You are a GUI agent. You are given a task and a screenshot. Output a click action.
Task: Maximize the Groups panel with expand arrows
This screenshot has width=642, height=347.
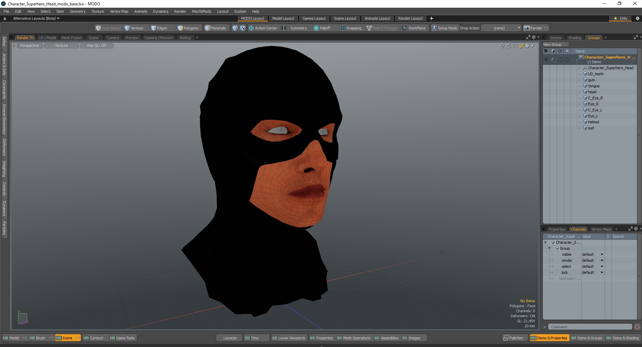coord(636,37)
